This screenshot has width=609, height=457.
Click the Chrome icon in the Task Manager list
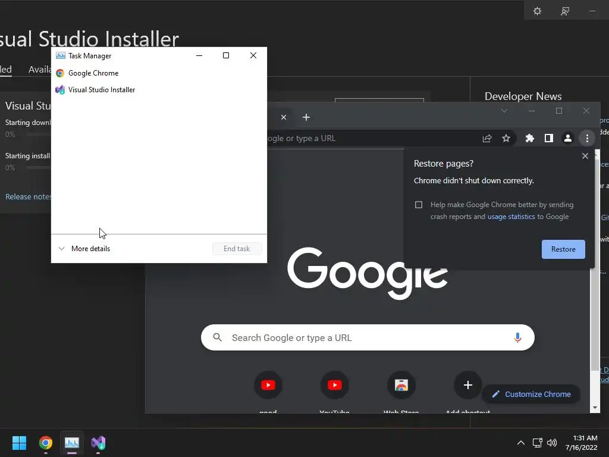point(60,73)
